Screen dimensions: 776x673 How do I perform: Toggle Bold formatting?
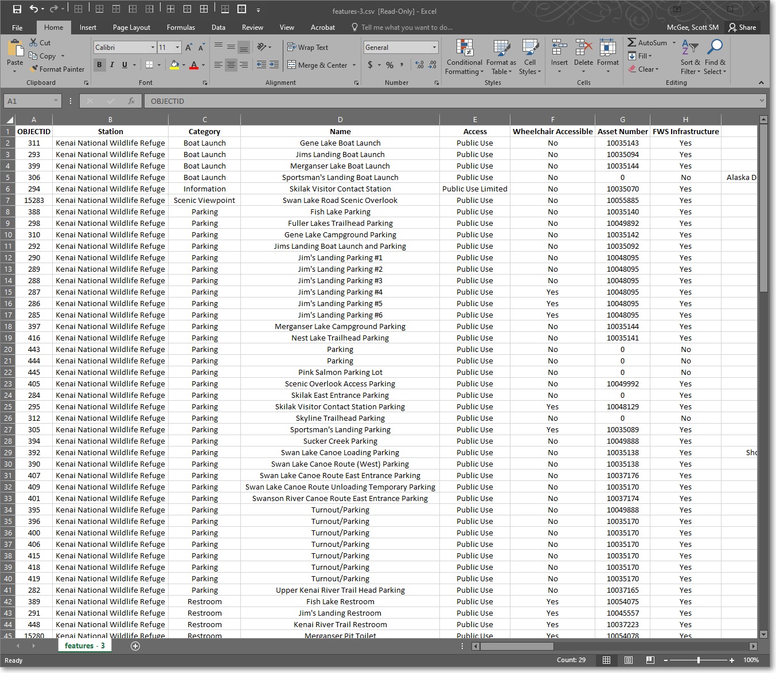click(x=100, y=65)
